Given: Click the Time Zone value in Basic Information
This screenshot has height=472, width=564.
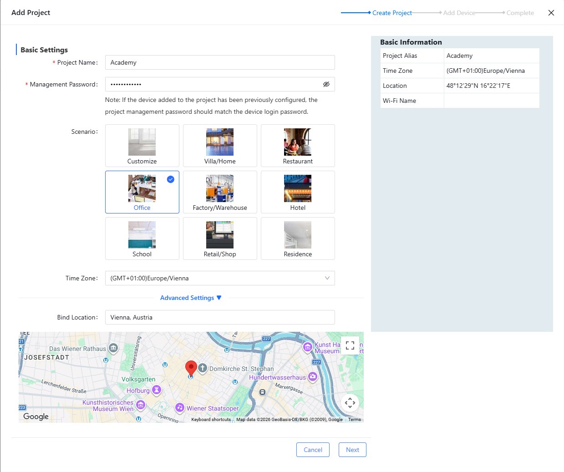Looking at the screenshot, I should point(485,71).
